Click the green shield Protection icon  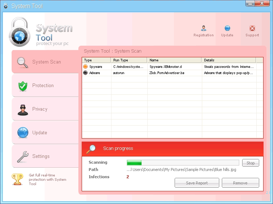[x=23, y=86]
